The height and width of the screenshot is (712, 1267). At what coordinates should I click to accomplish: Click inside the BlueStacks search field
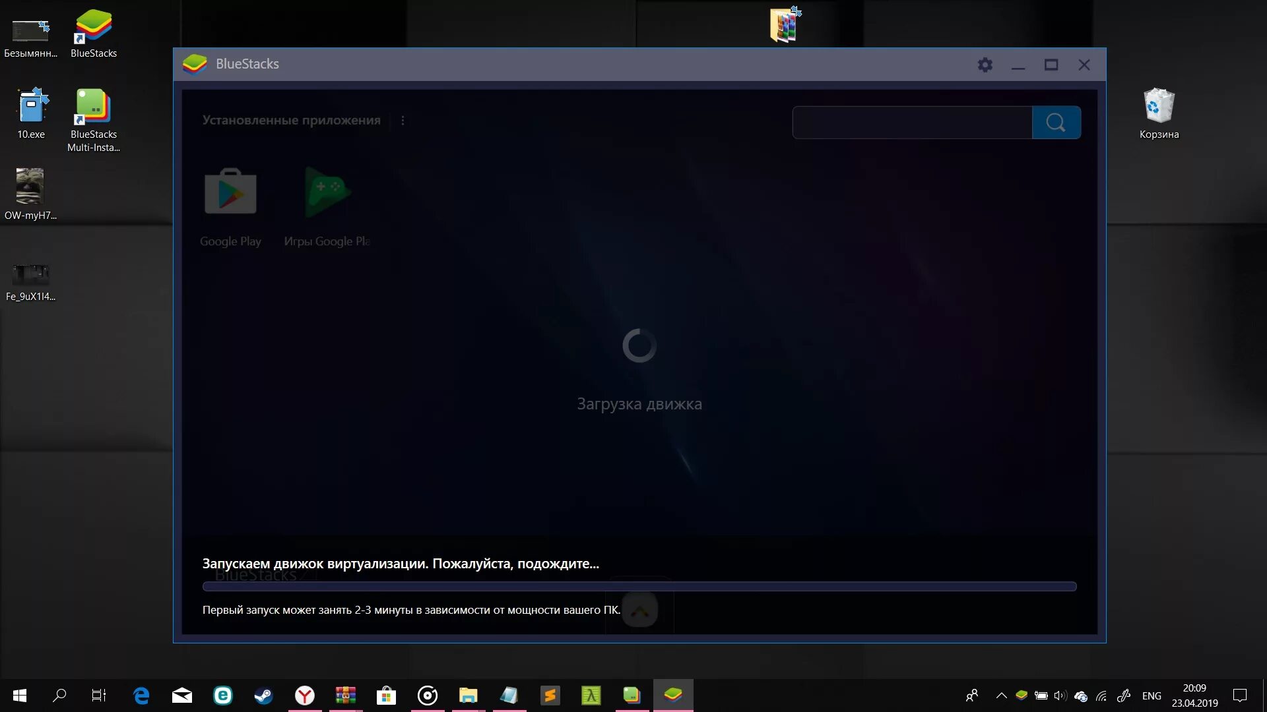coord(912,123)
